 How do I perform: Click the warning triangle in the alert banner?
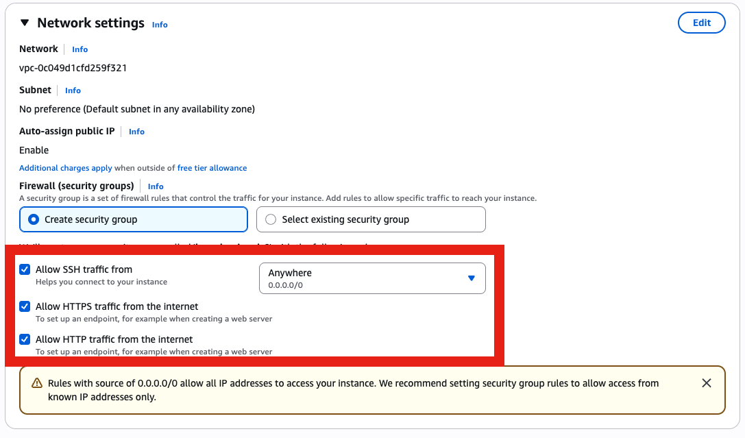coord(37,383)
